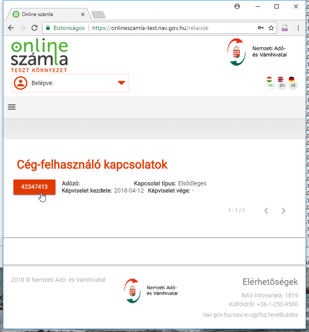The height and width of the screenshot is (332, 309).
Task: Open the hamburger navigation menu
Action: point(12,107)
